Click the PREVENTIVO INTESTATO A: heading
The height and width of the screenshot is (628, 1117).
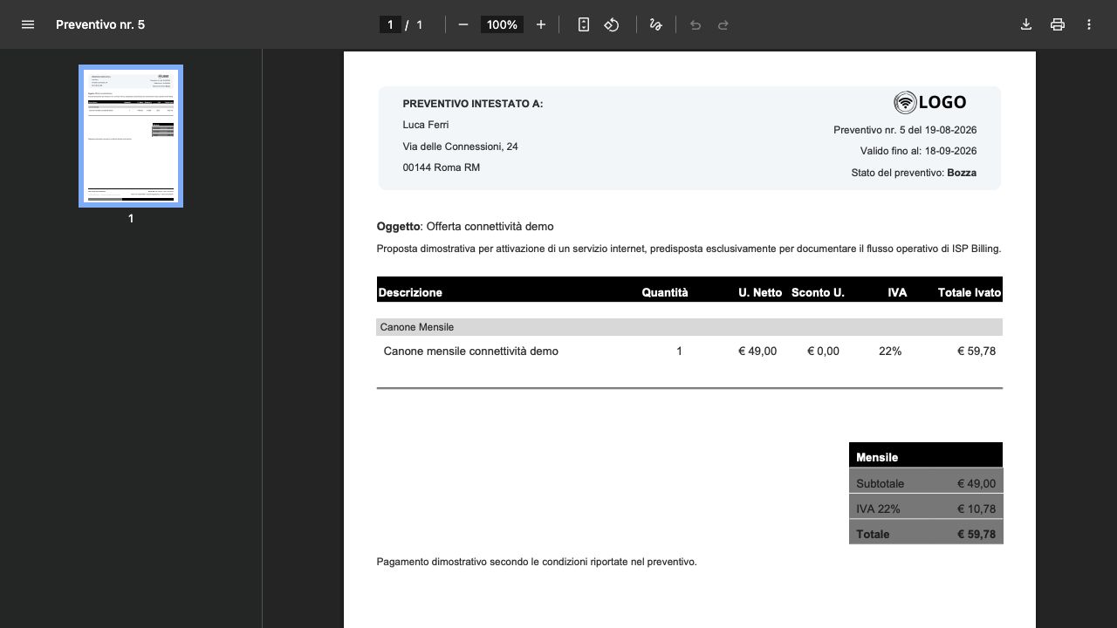click(x=473, y=104)
